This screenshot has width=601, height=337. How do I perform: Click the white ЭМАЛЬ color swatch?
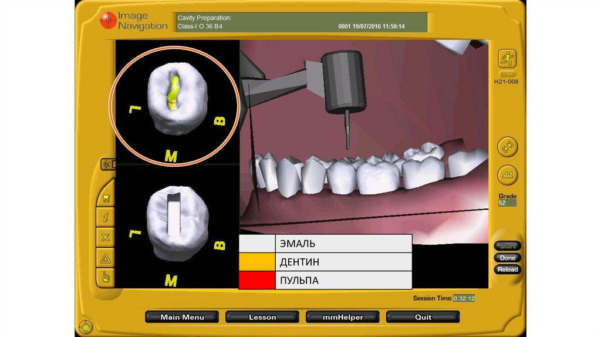coord(257,244)
